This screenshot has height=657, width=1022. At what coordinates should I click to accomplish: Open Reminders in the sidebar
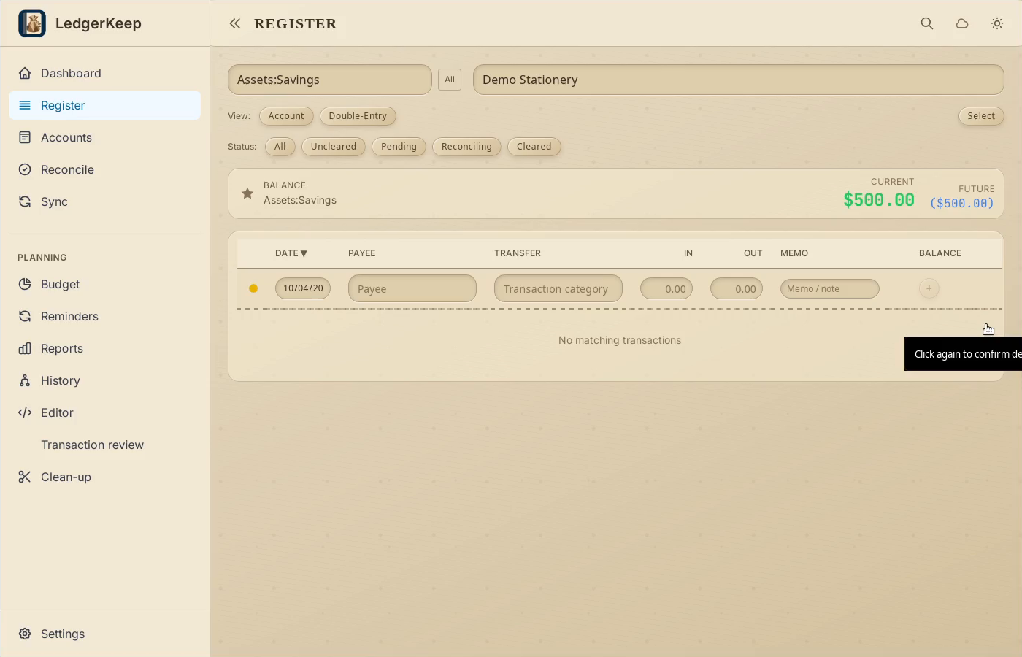(104, 316)
